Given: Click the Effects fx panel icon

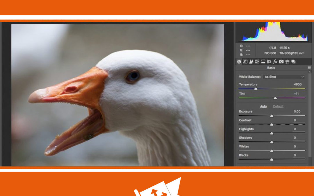Looking at the screenshot, I should coord(276,62).
